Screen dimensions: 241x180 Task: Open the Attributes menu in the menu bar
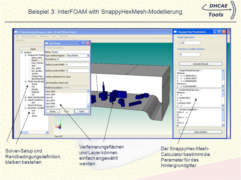click(x=44, y=36)
